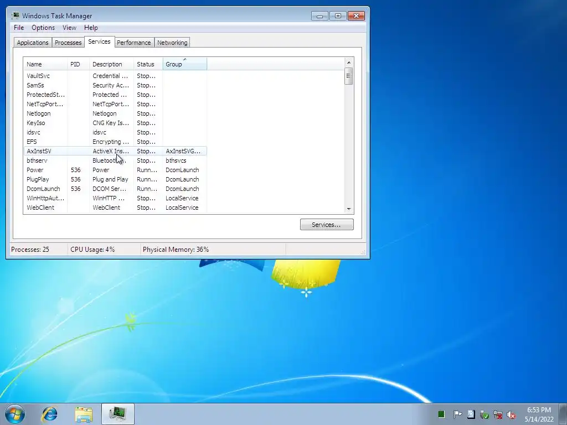Select the idsvc service name

tap(33, 132)
